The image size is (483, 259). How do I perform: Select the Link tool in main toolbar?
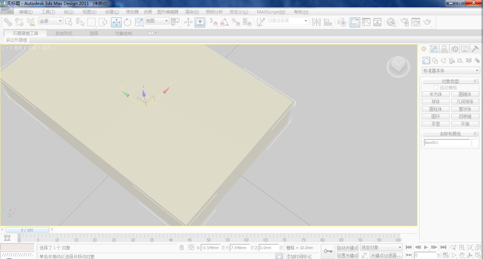click(8, 22)
